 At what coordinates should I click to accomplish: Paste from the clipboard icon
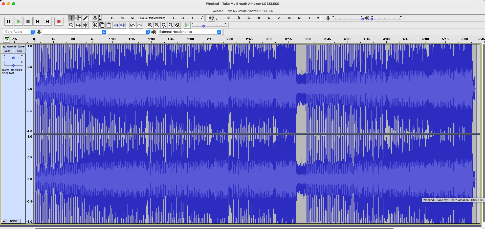(109, 25)
